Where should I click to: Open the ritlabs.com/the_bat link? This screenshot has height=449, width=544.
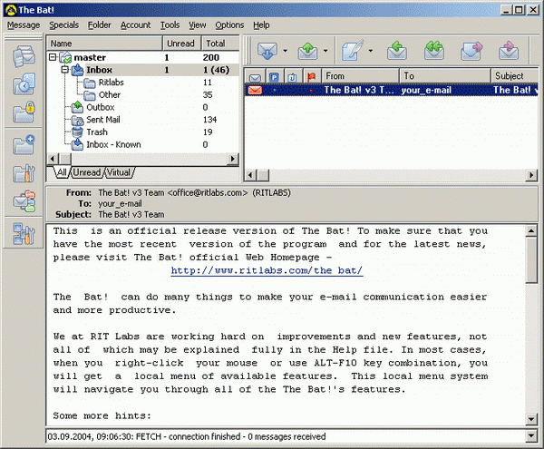pos(267,270)
